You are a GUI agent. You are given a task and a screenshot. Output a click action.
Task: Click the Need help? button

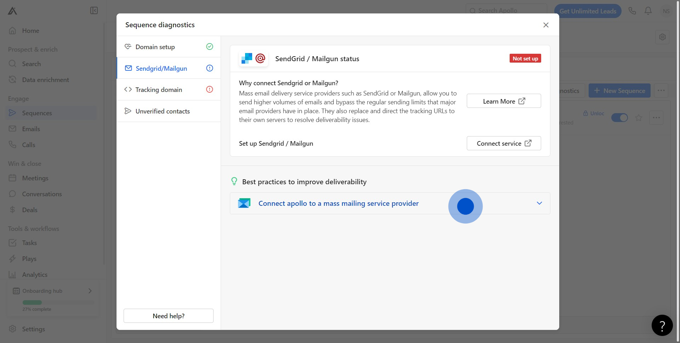click(x=169, y=316)
